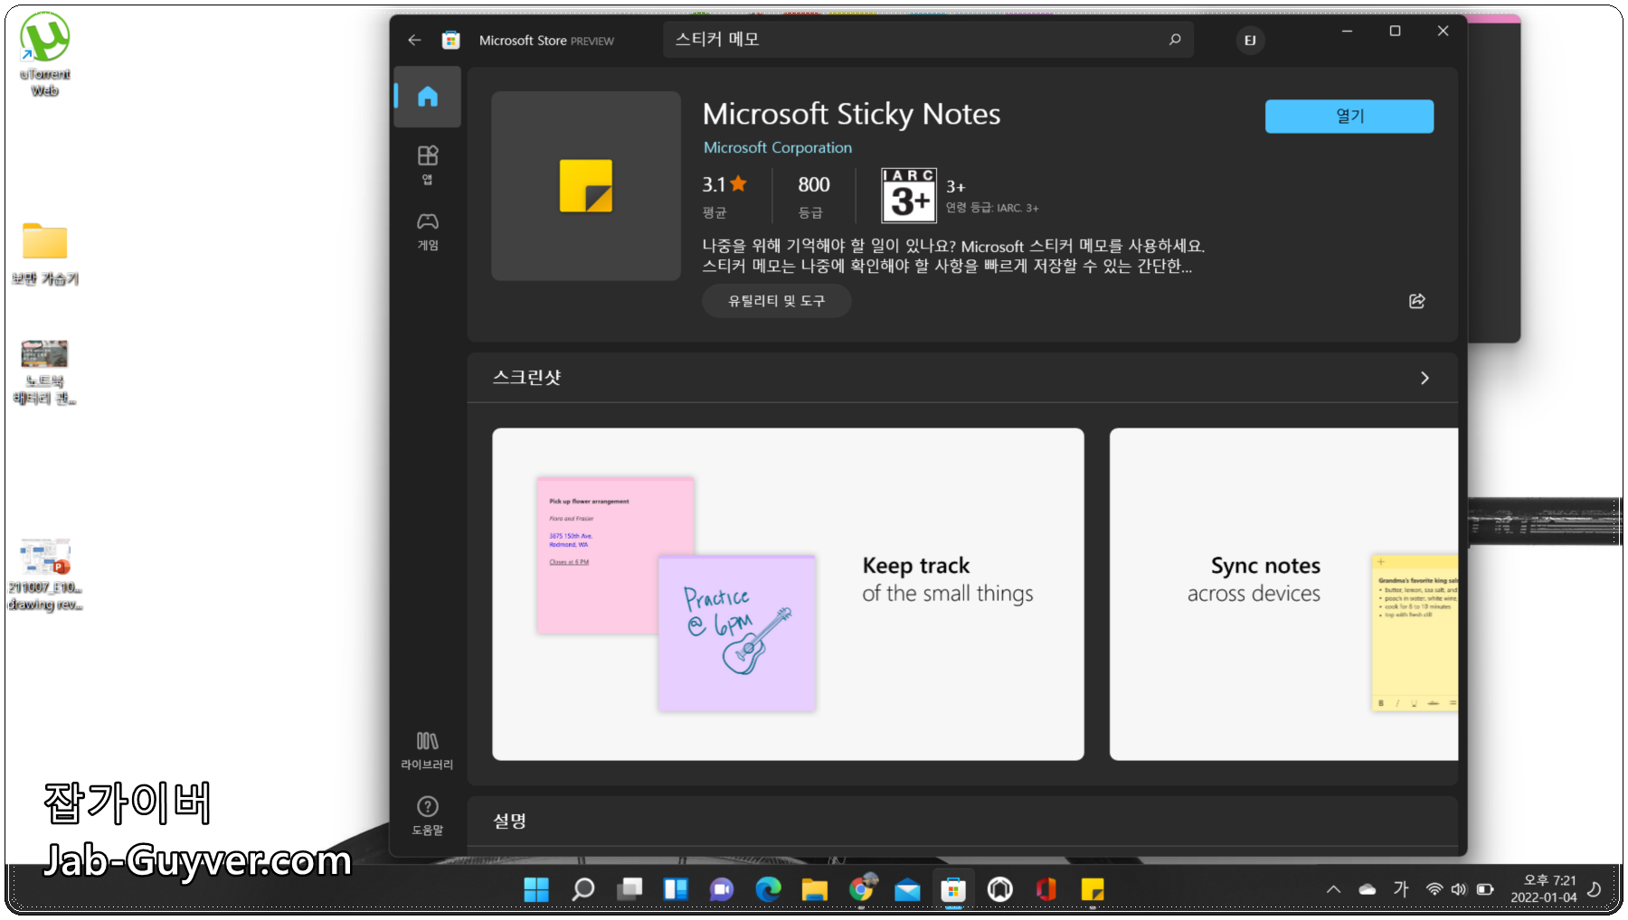Click the search magnifier in Store search box
Viewport: 1628px width, 920px height.
pos(1175,39)
